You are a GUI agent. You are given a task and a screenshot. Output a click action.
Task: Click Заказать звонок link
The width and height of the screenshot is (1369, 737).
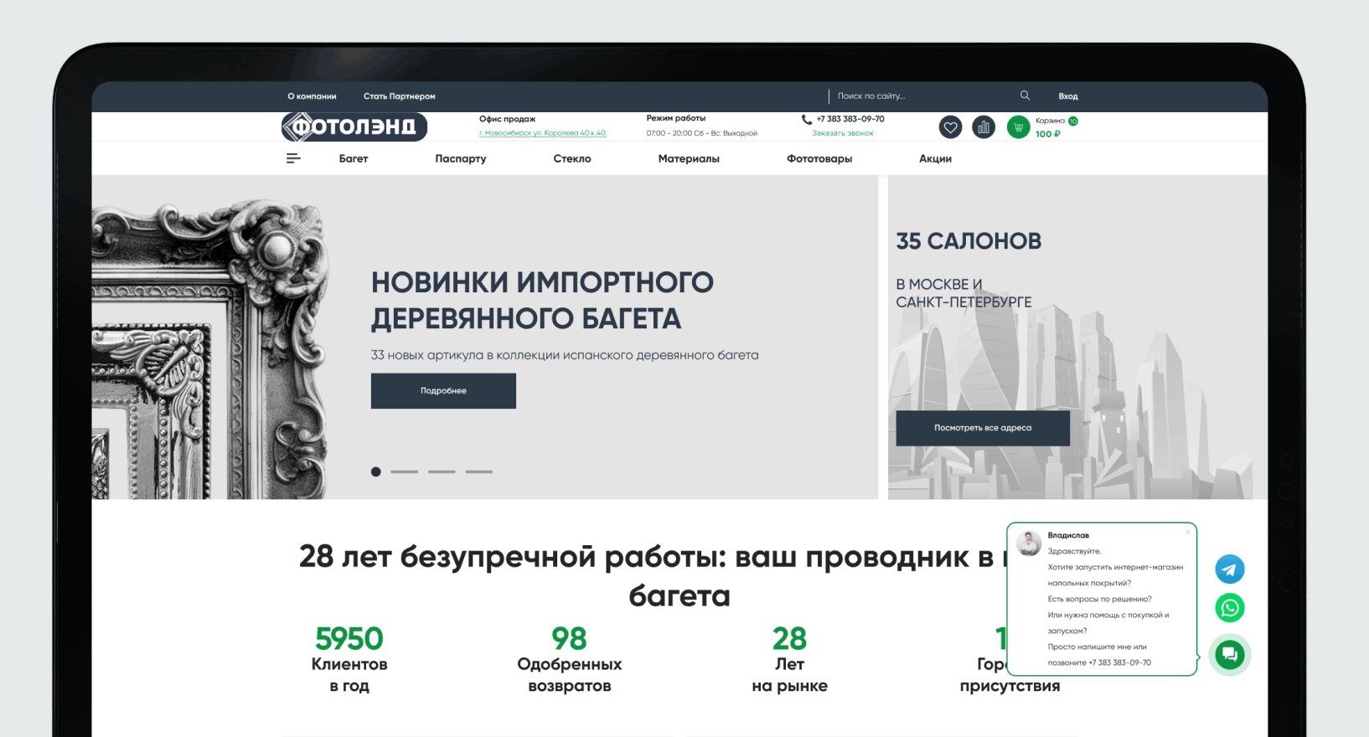843,133
